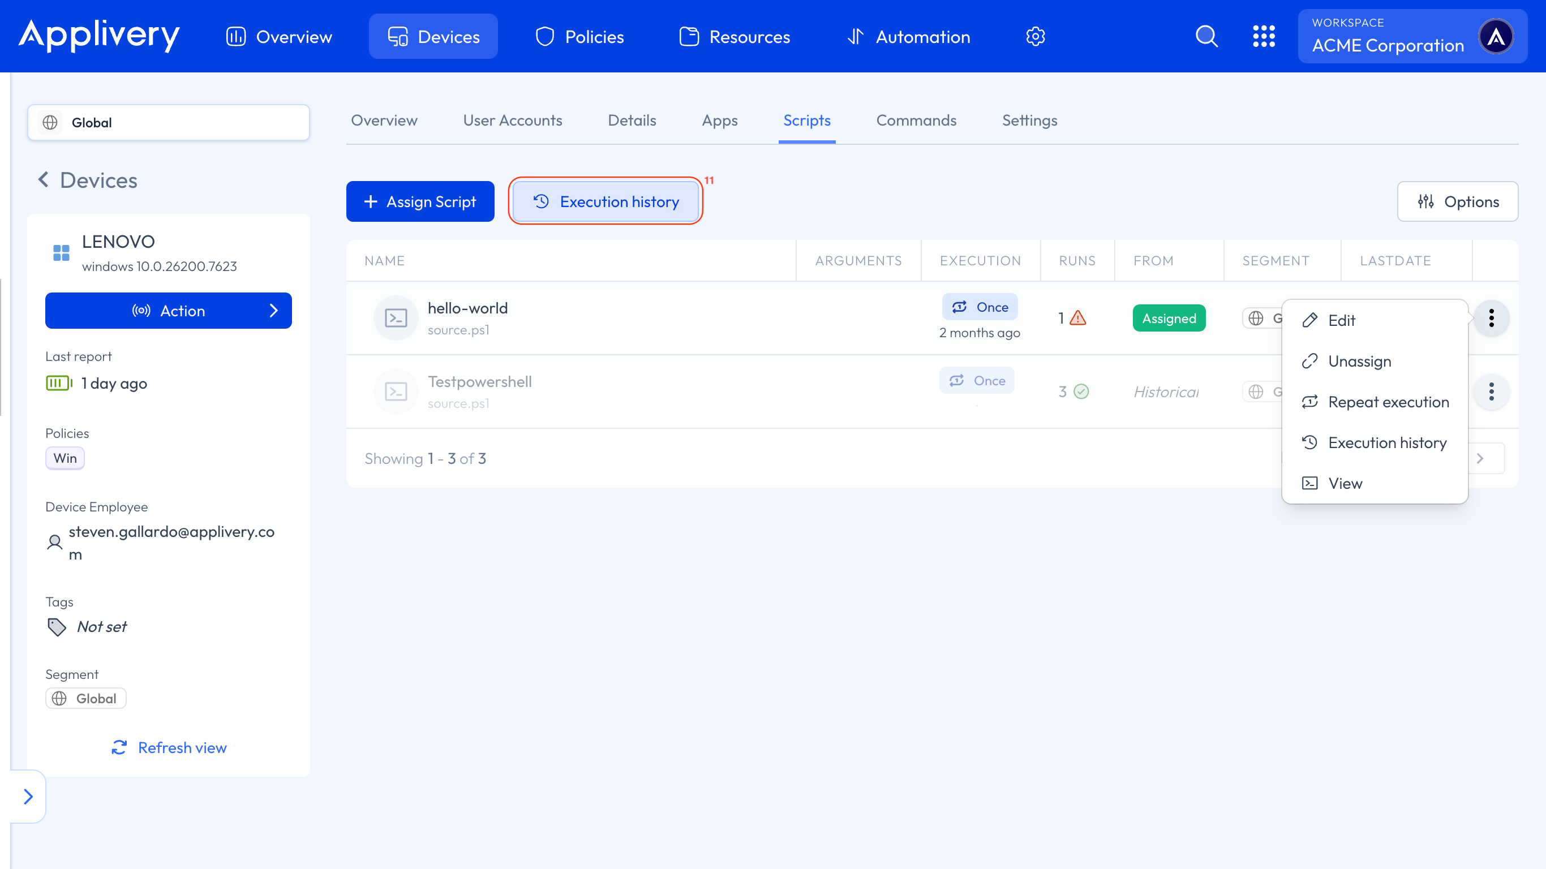Open the Global segment selector
This screenshot has width=1546, height=869.
(x=168, y=122)
